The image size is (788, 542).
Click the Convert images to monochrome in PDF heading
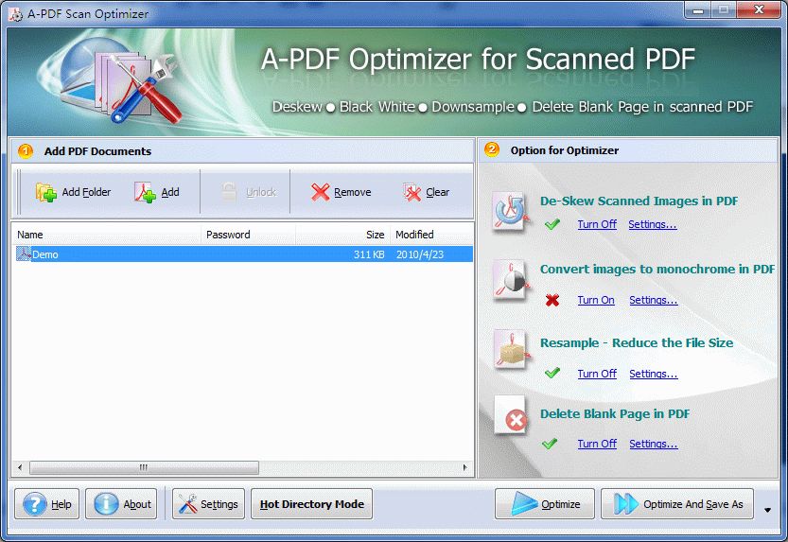click(657, 270)
